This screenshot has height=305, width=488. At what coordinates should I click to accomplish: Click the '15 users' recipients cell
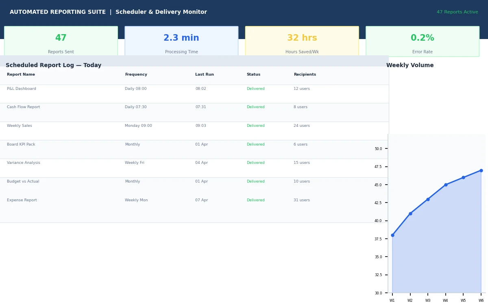(x=302, y=163)
